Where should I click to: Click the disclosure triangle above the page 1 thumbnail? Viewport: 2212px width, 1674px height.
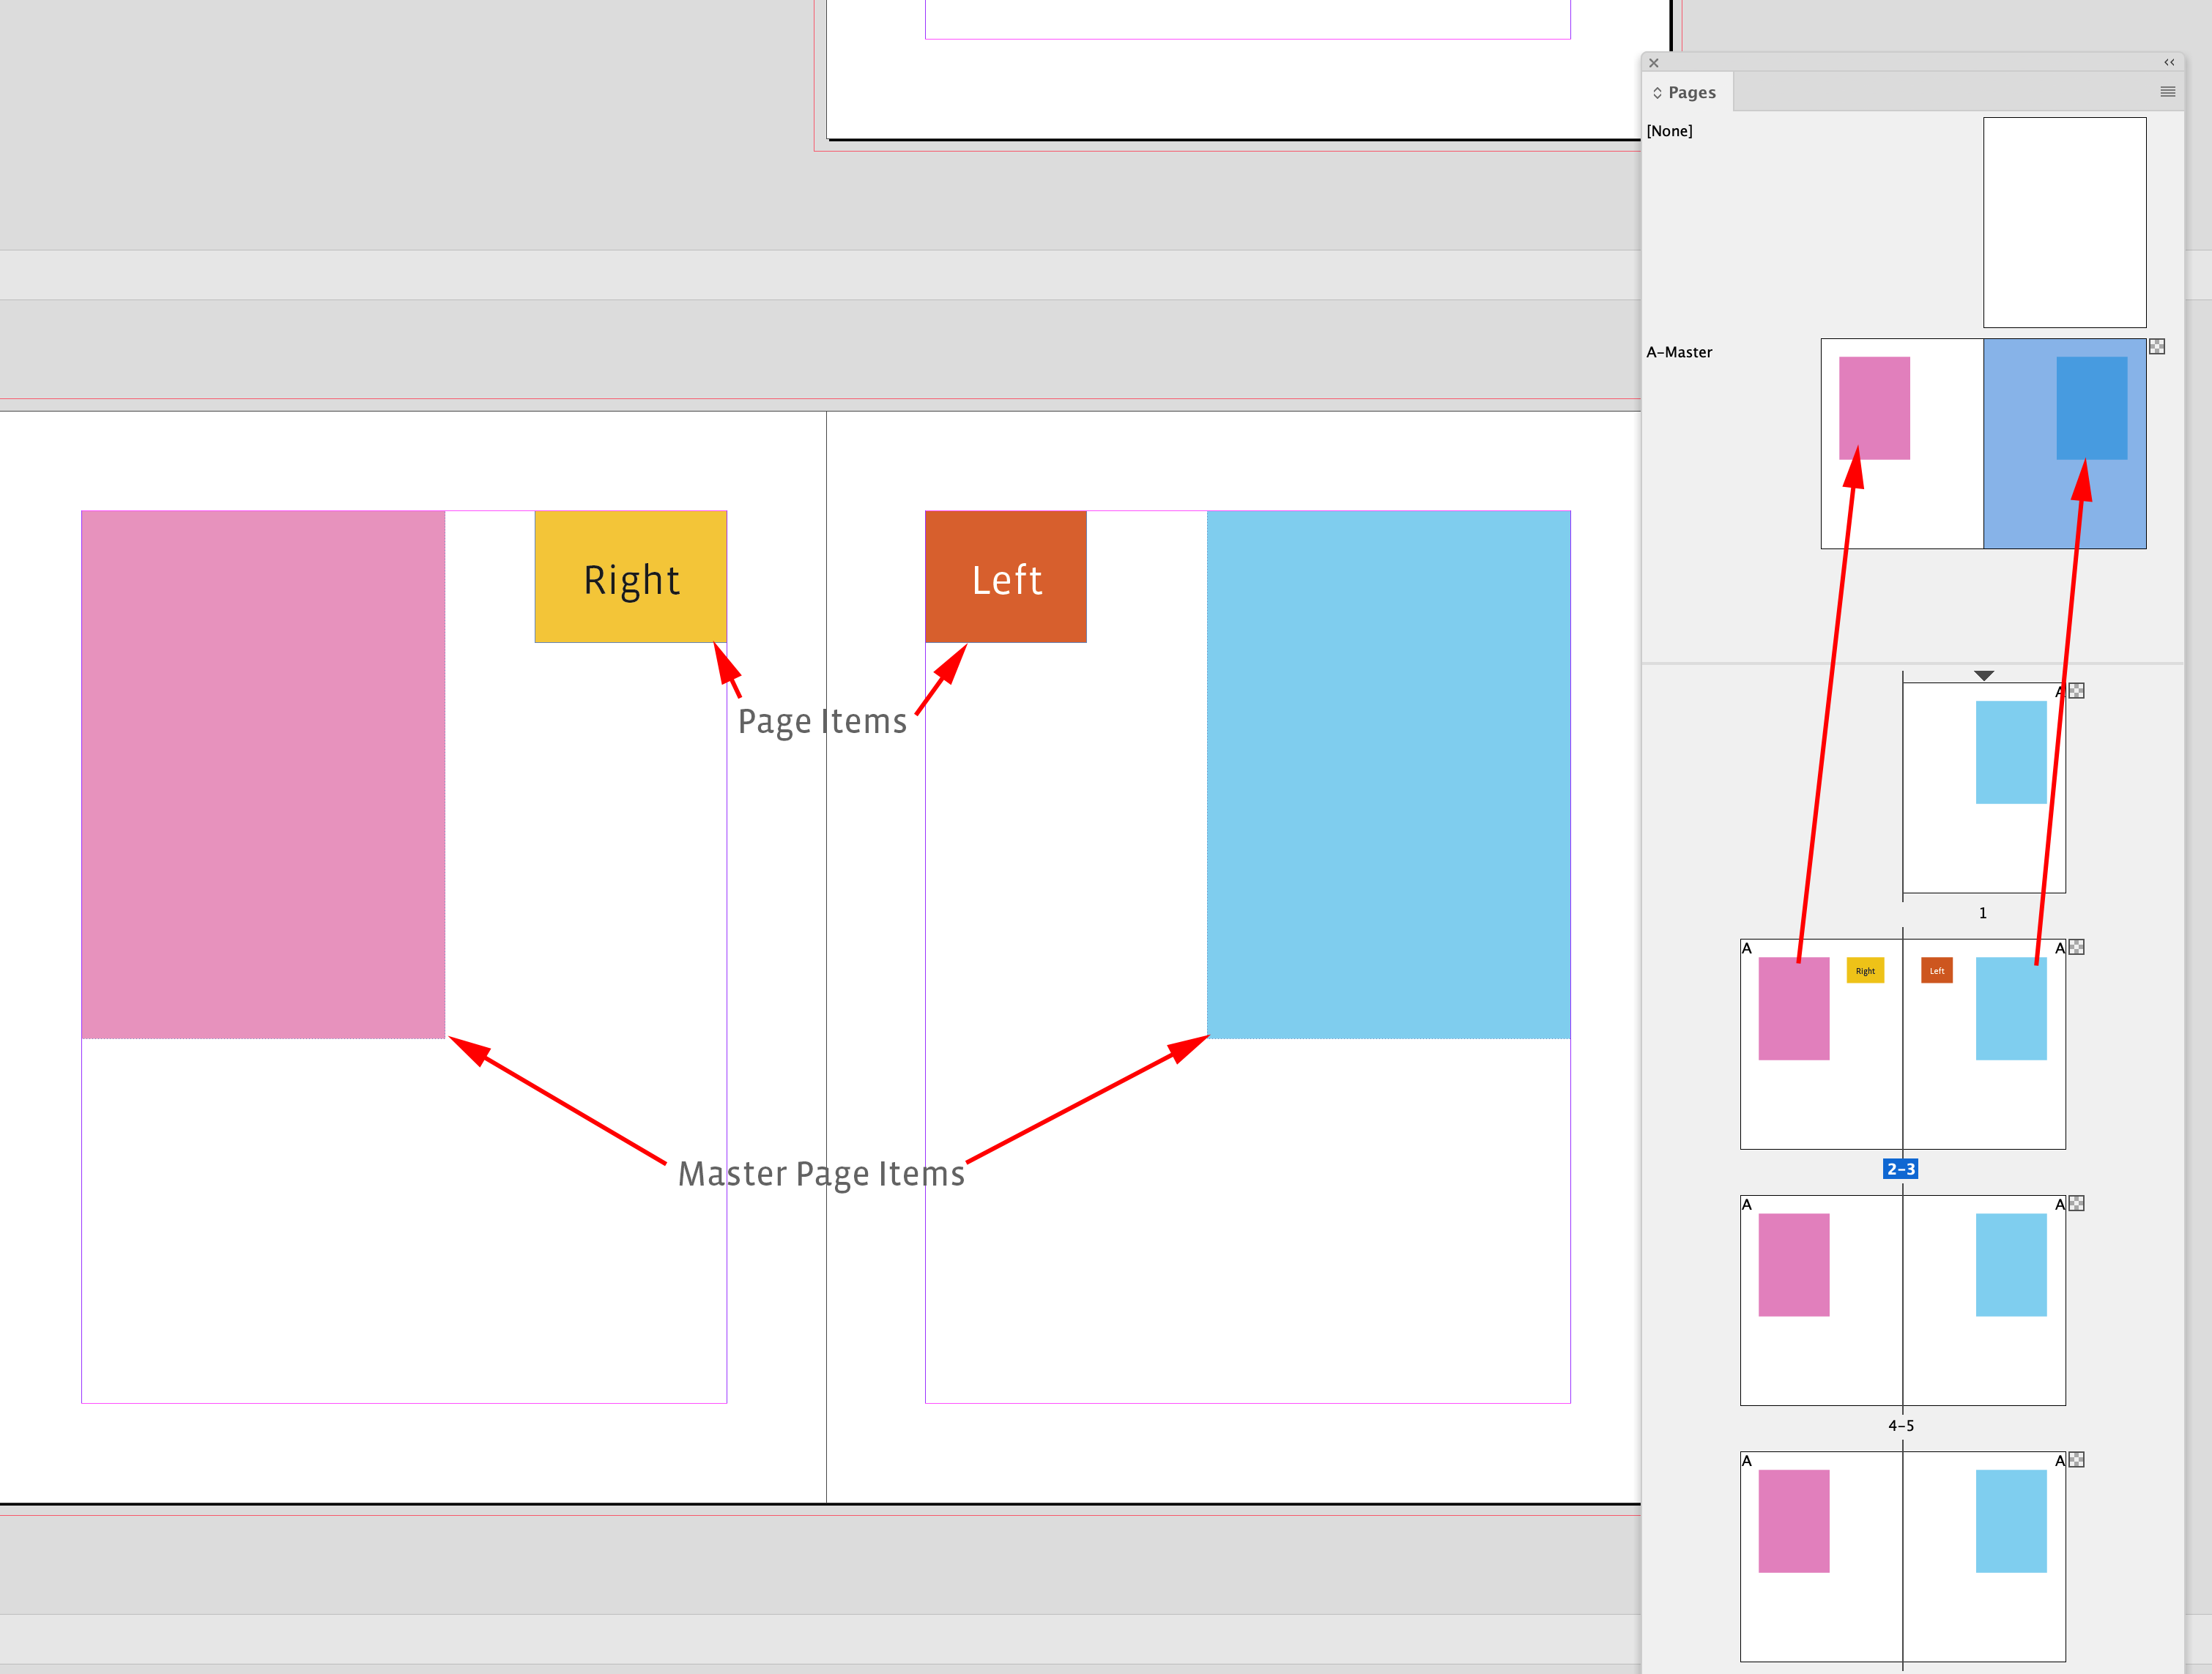point(1984,675)
